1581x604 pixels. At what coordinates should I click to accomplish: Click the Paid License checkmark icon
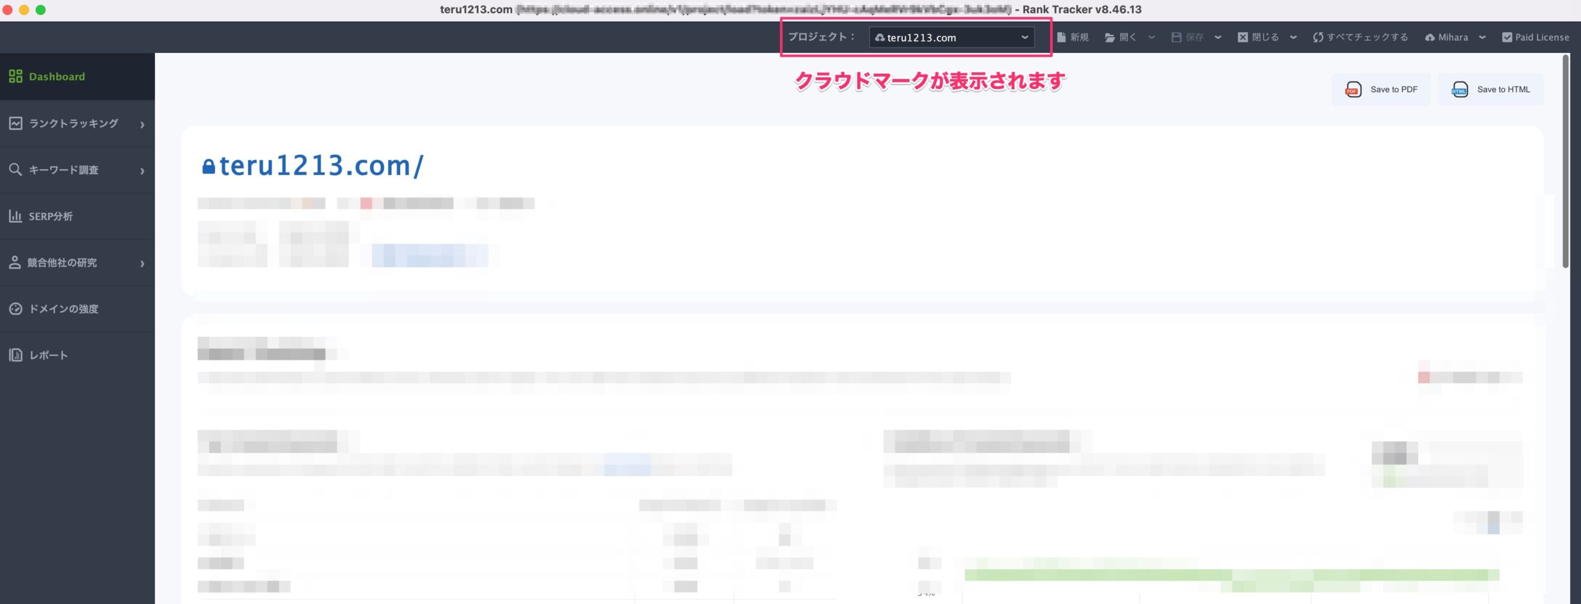1507,37
